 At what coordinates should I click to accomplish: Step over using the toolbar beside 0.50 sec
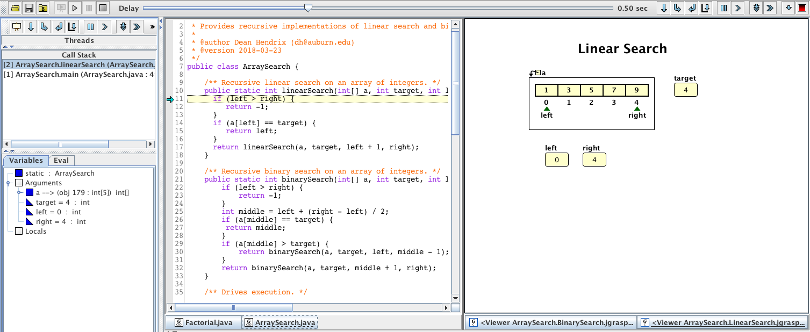coord(664,8)
